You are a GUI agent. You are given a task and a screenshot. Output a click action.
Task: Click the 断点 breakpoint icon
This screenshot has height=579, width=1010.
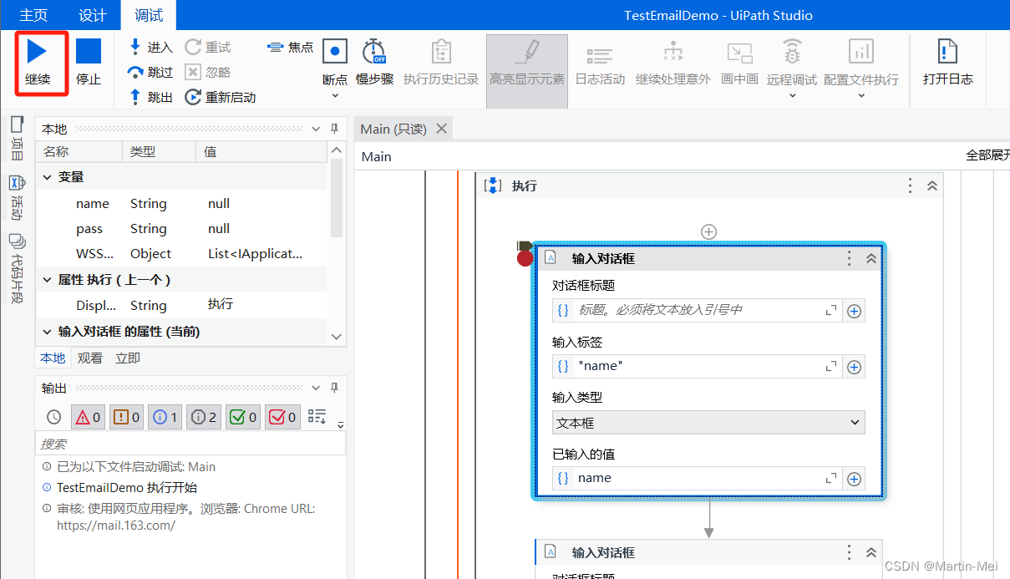click(x=335, y=52)
